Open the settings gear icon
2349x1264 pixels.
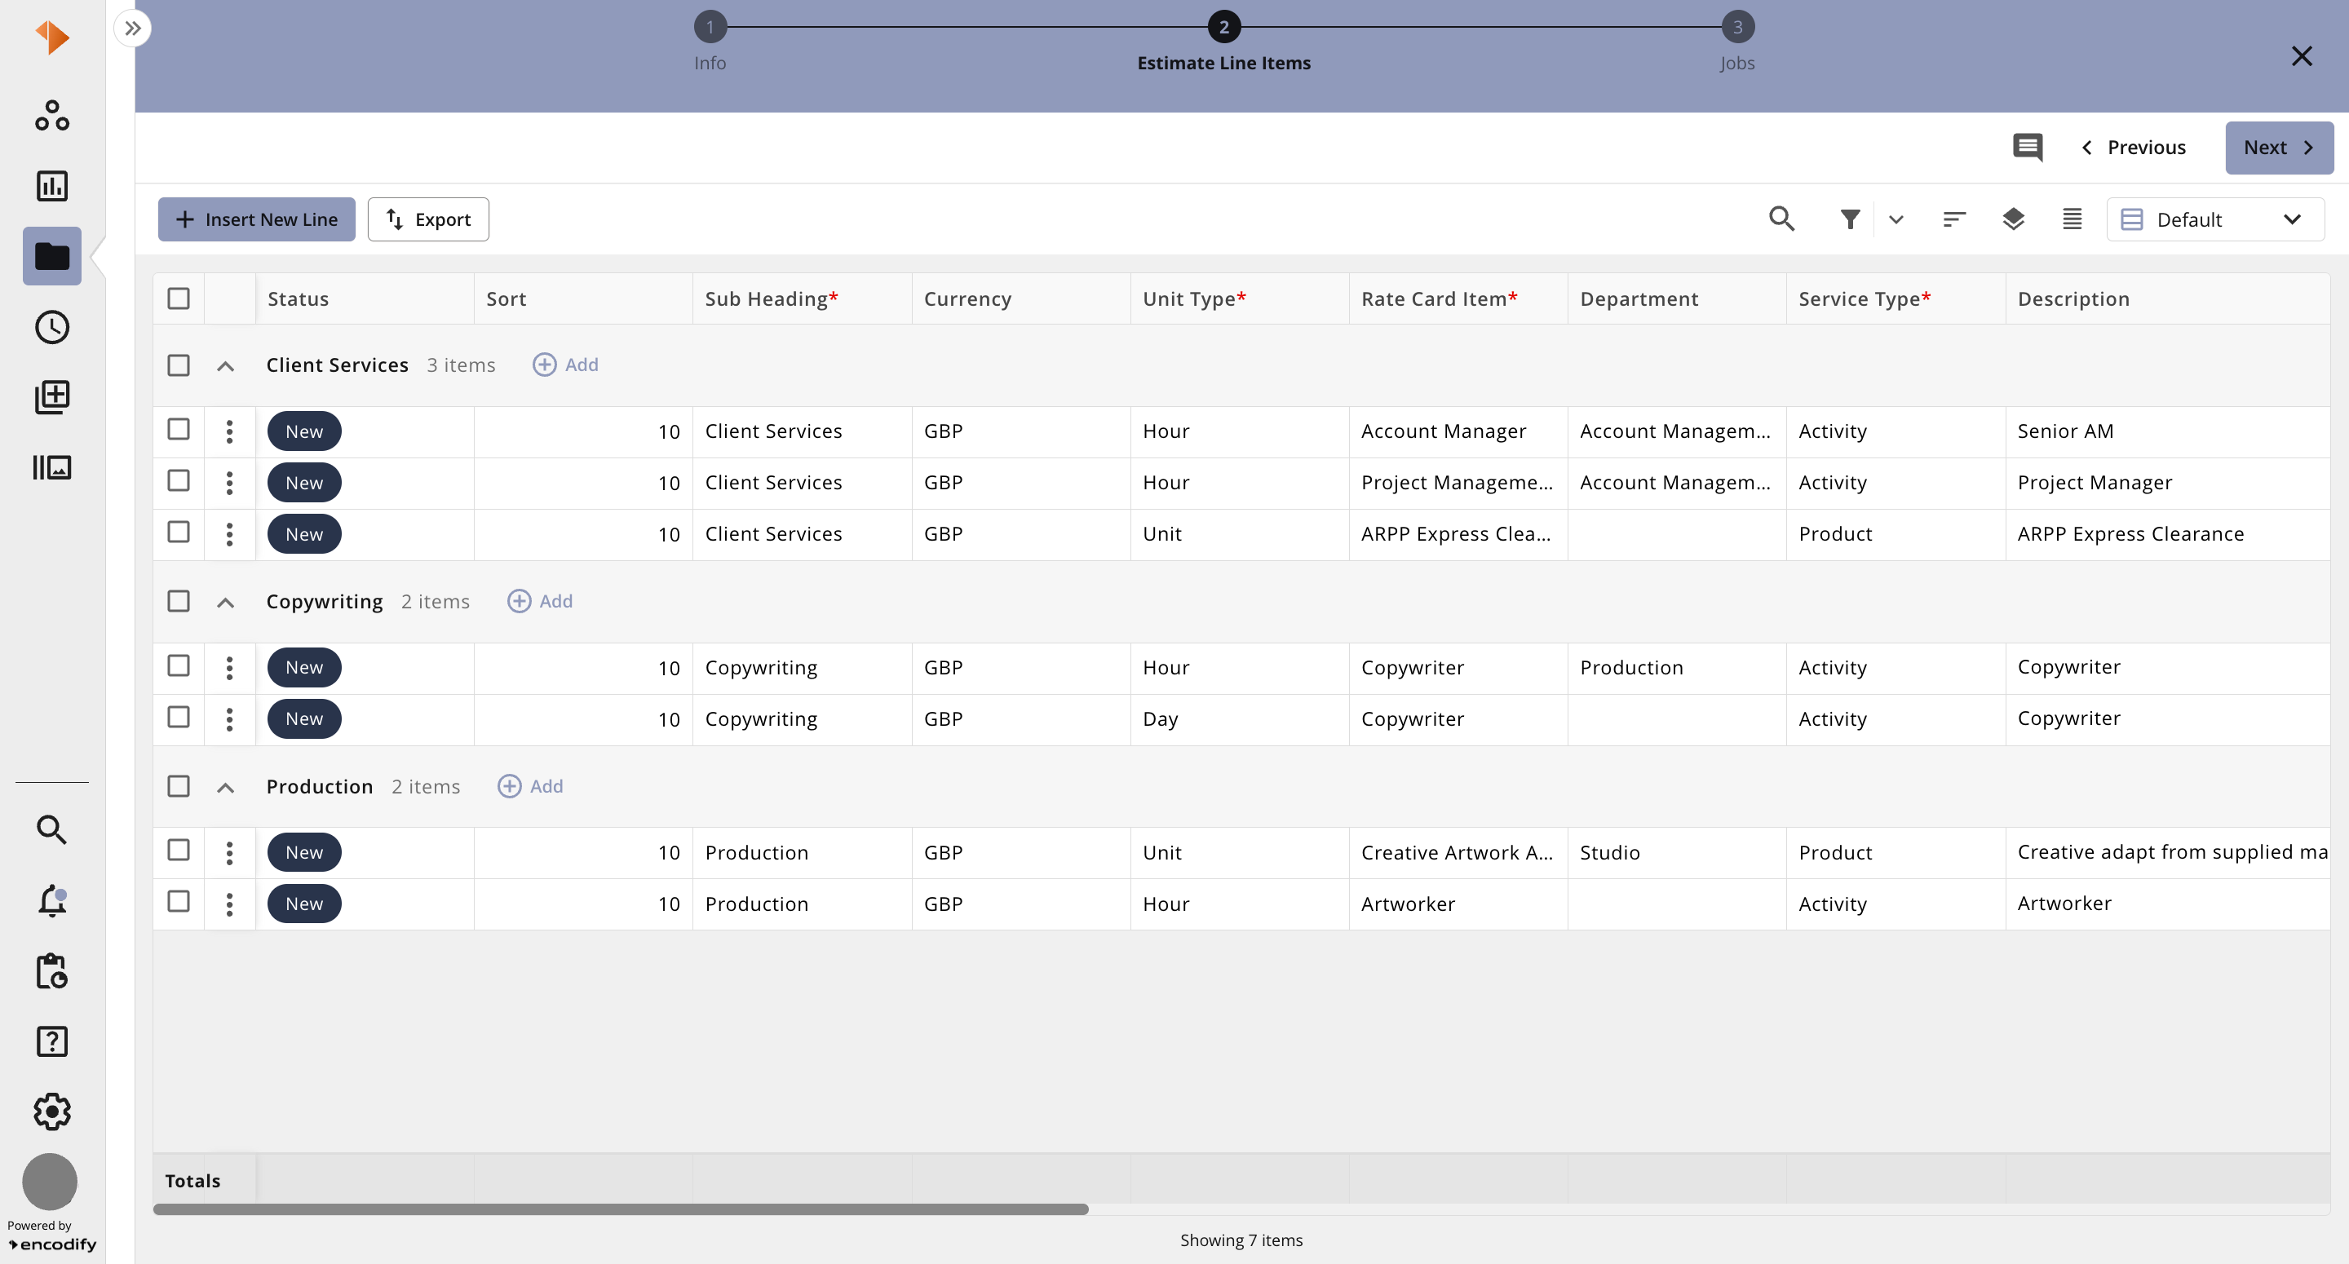tap(52, 1112)
